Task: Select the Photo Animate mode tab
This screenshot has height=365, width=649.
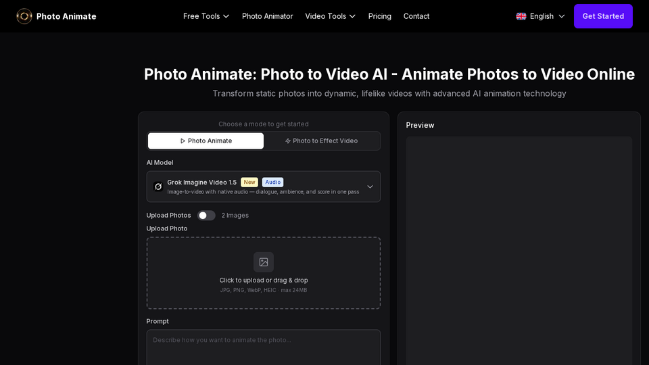Action: [x=206, y=141]
